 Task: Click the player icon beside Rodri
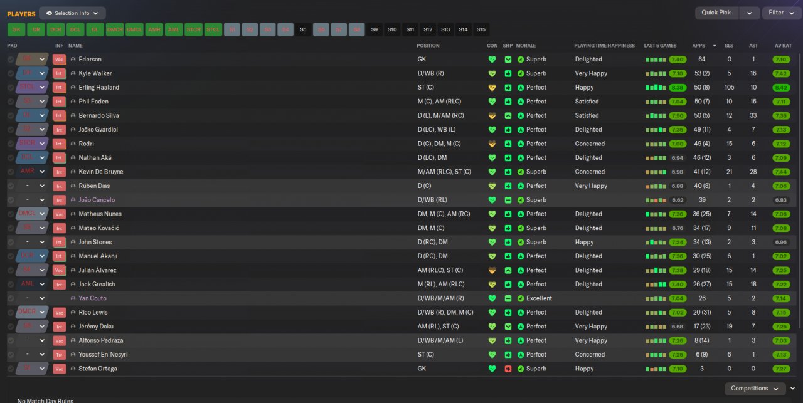click(73, 144)
